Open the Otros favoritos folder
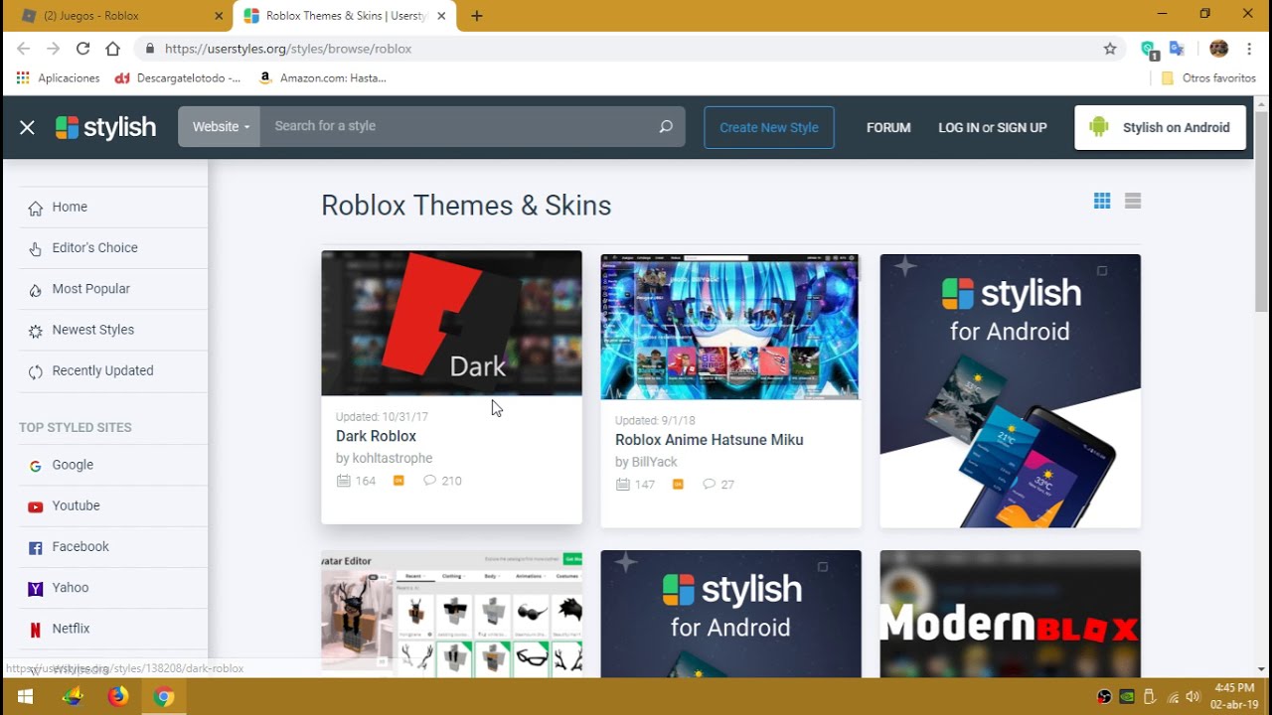 click(x=1208, y=77)
